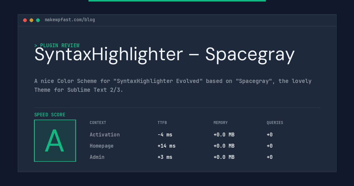Click the 'SyntaxHighlighter – Spacegray' title
Viewport: 354px width, 186px height.
point(165,55)
